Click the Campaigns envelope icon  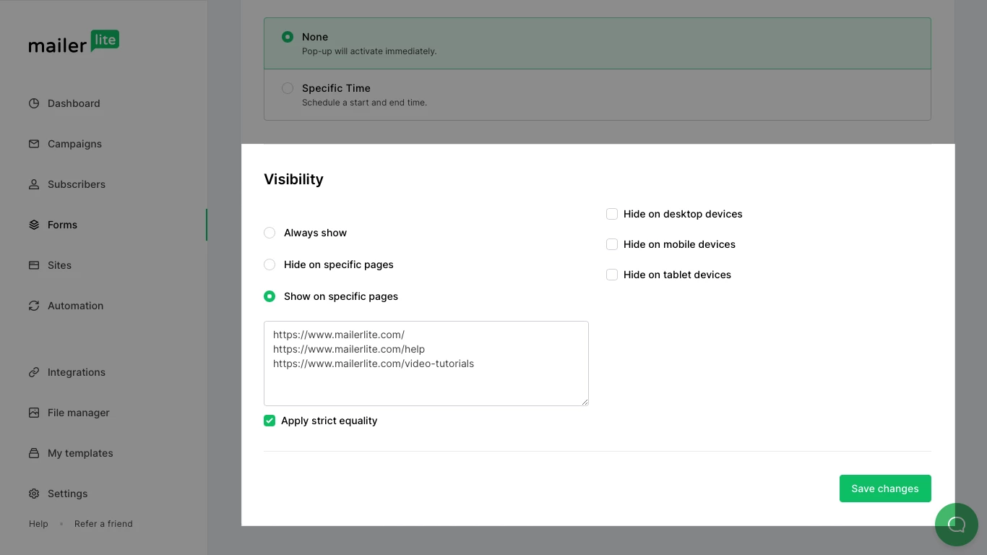coord(34,144)
